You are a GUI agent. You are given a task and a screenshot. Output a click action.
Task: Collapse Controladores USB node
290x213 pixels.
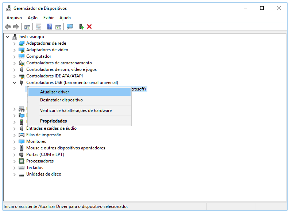(15, 83)
